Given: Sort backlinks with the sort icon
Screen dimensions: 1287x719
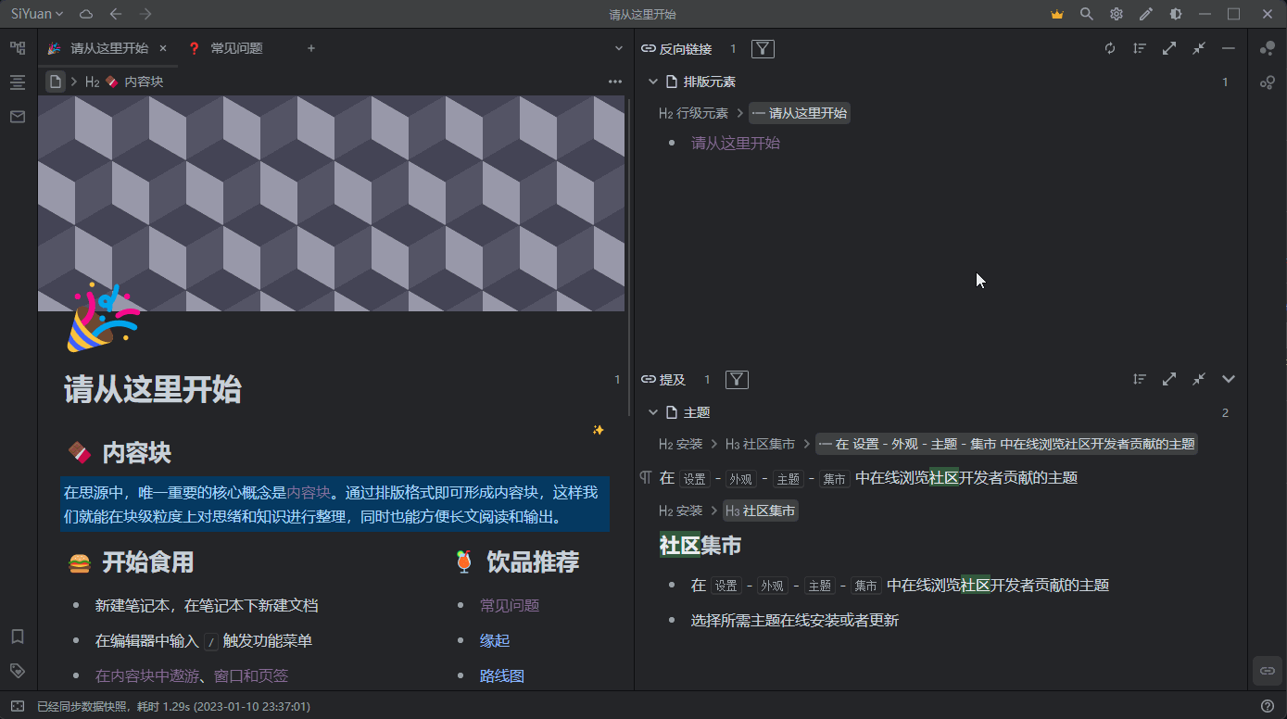Looking at the screenshot, I should (1140, 48).
